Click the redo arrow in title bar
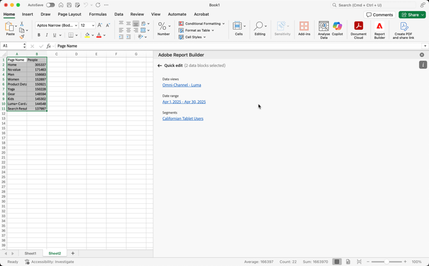429x266 pixels. click(98, 5)
